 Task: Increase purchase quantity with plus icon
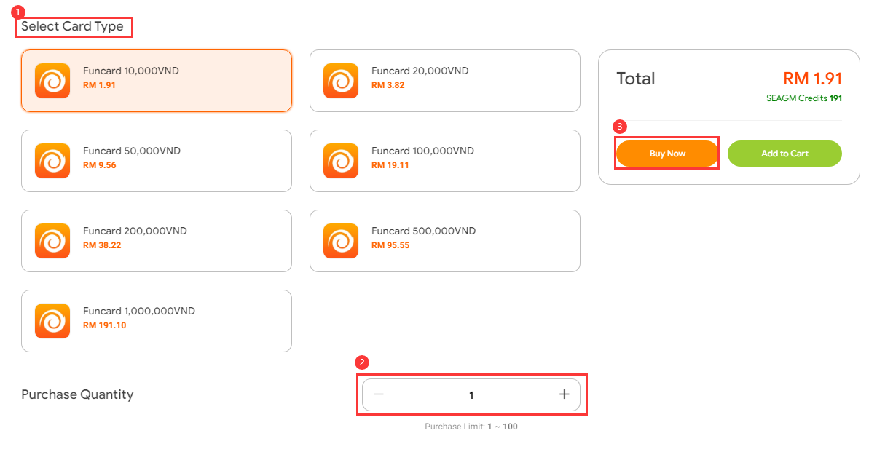tap(564, 394)
